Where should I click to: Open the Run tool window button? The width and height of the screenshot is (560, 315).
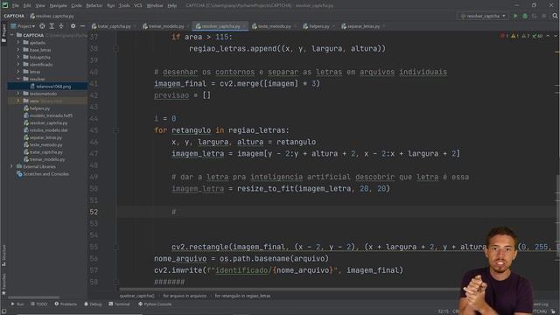17,304
